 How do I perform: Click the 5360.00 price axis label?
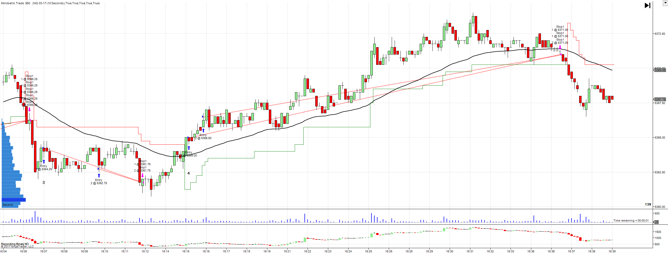click(x=660, y=207)
